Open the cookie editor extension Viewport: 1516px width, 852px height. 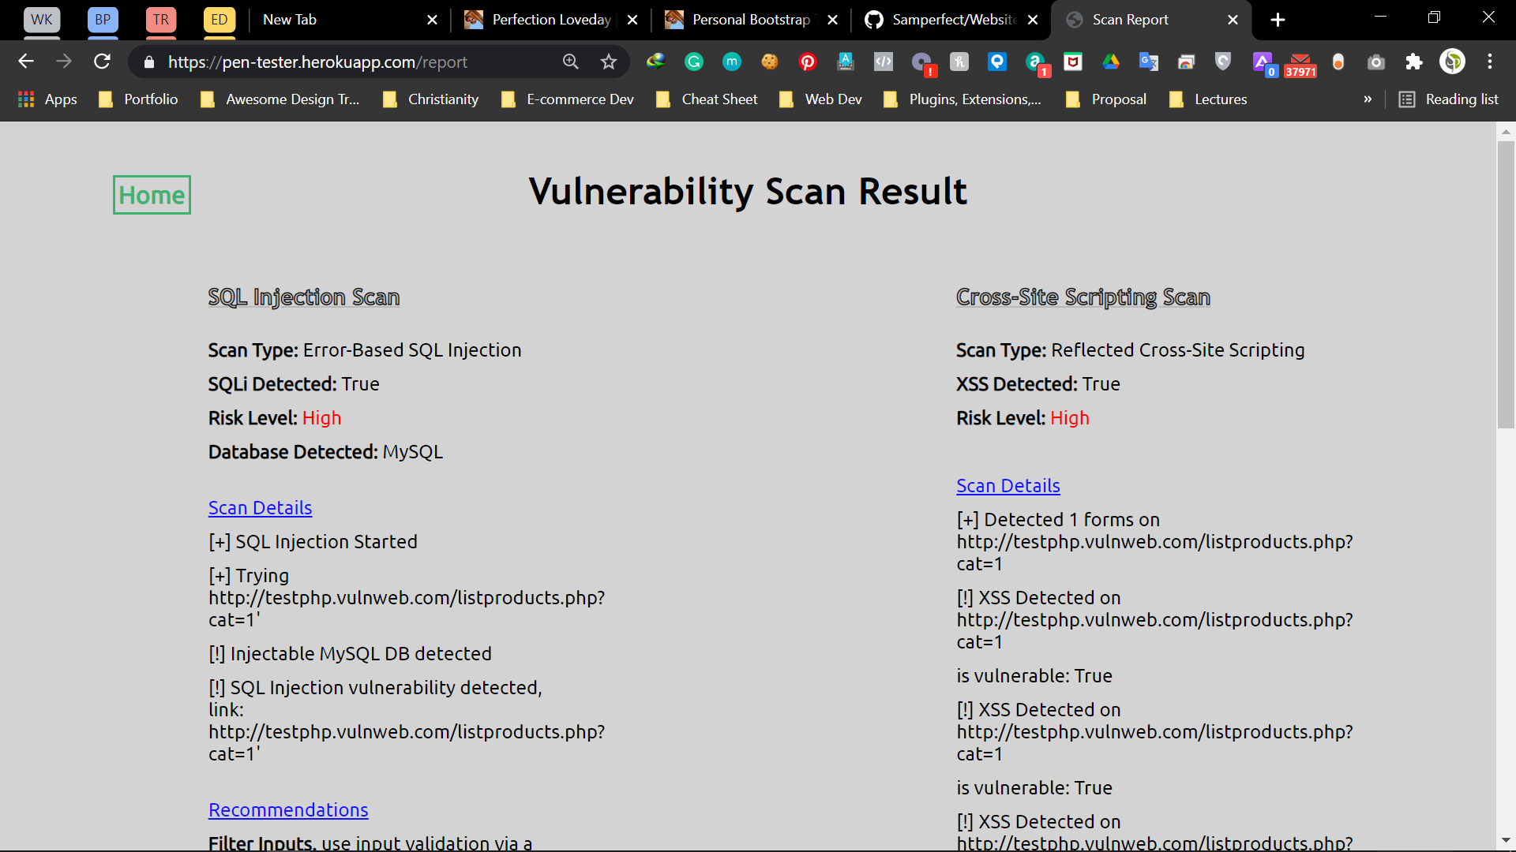point(770,62)
